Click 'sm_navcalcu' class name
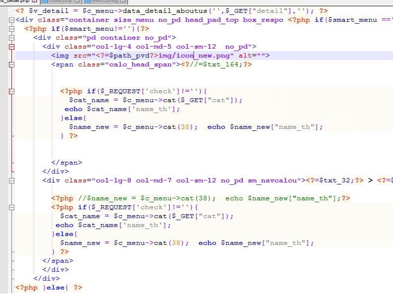393x294 pixels. 272,180
